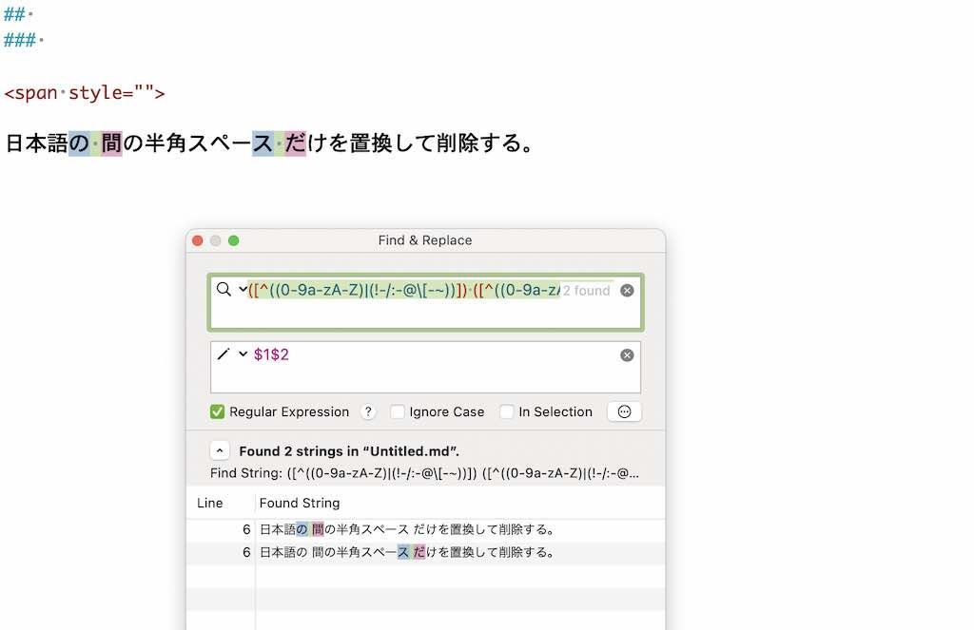Open regular expression help question mark
Image resolution: width=974 pixels, height=630 pixels.
click(x=368, y=411)
